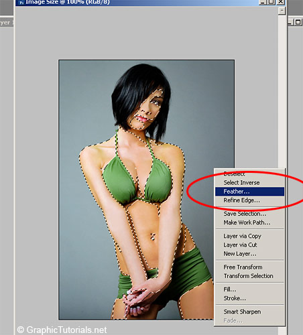Maximize the background application window
This screenshot has width=303, height=335.
click(298, 22)
